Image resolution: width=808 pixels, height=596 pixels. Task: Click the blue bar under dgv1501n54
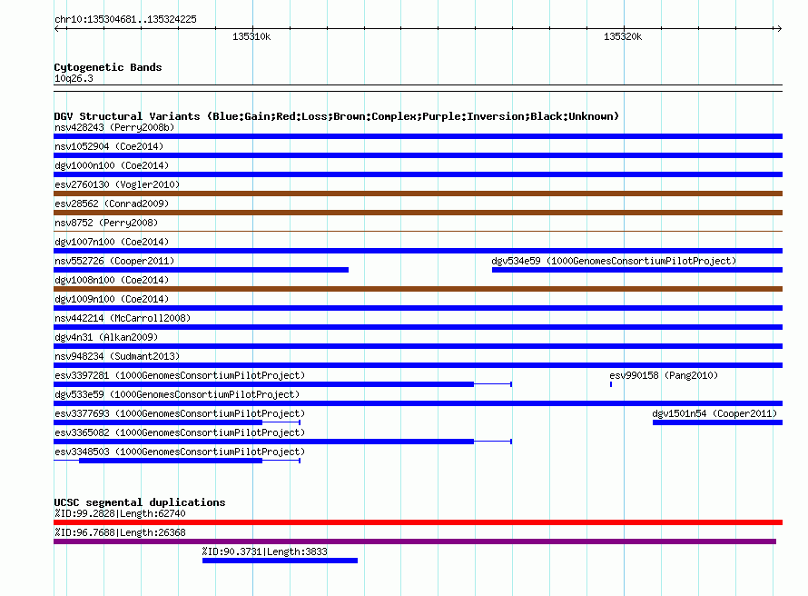(717, 422)
